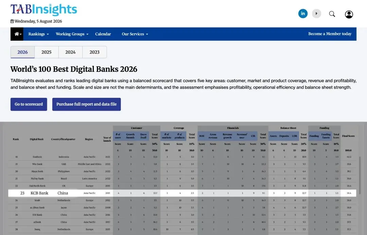This screenshot has height=235, width=367.
Task: Click the World's 100 Best Digital Banks heading
Action: pos(74,69)
